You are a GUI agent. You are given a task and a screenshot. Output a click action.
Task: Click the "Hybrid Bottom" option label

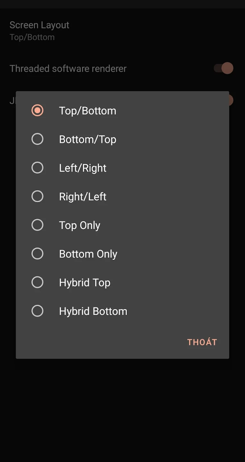[x=93, y=311]
